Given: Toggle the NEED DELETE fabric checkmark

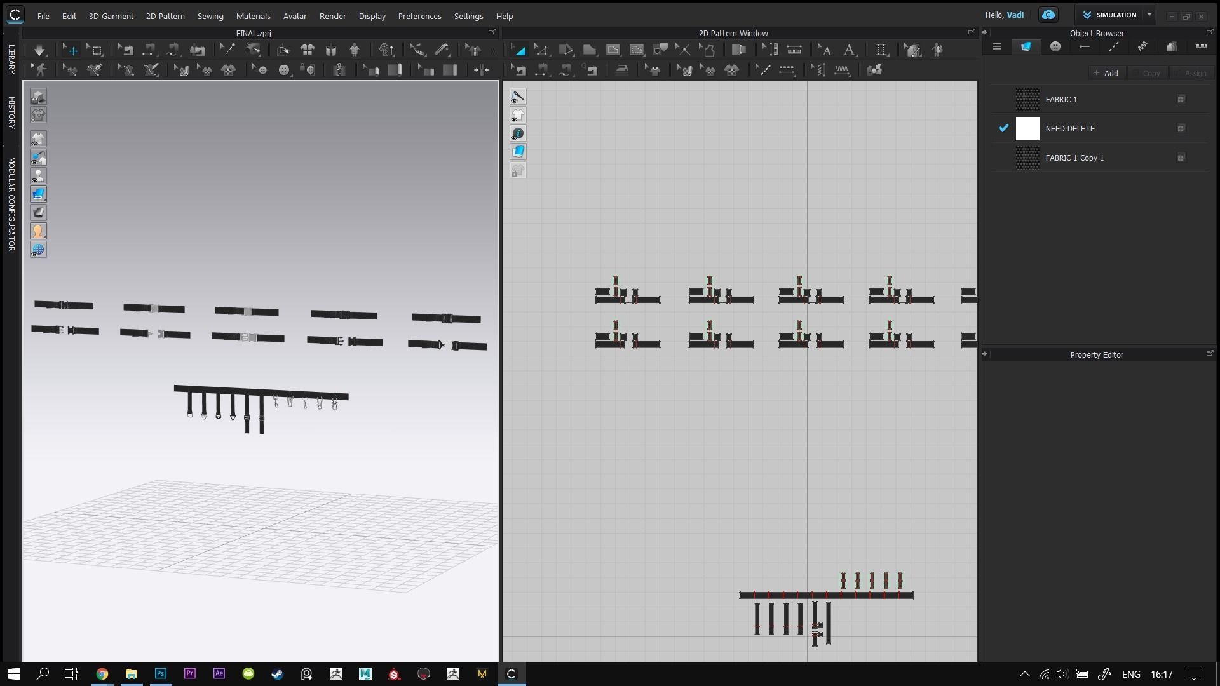Looking at the screenshot, I should pos(1003,128).
